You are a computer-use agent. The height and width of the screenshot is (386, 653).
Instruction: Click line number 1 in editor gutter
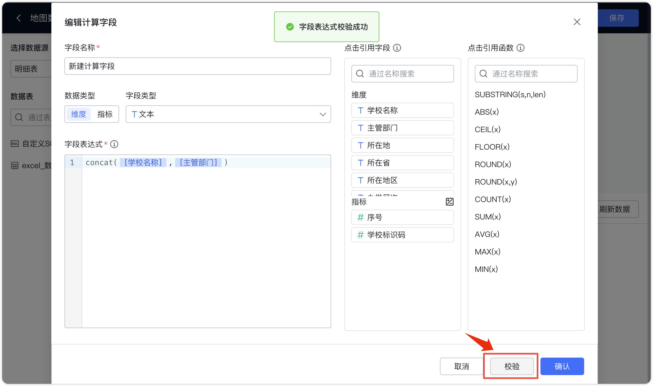[72, 162]
